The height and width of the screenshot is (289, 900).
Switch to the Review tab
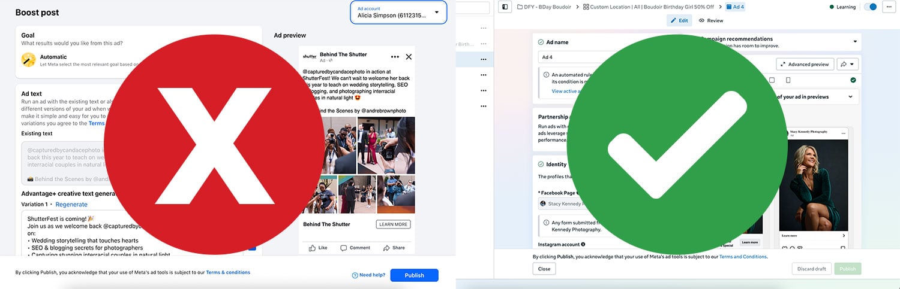tap(711, 20)
